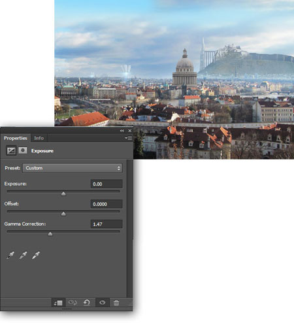
Task: Click the Exposure: label
Action: 15,184
